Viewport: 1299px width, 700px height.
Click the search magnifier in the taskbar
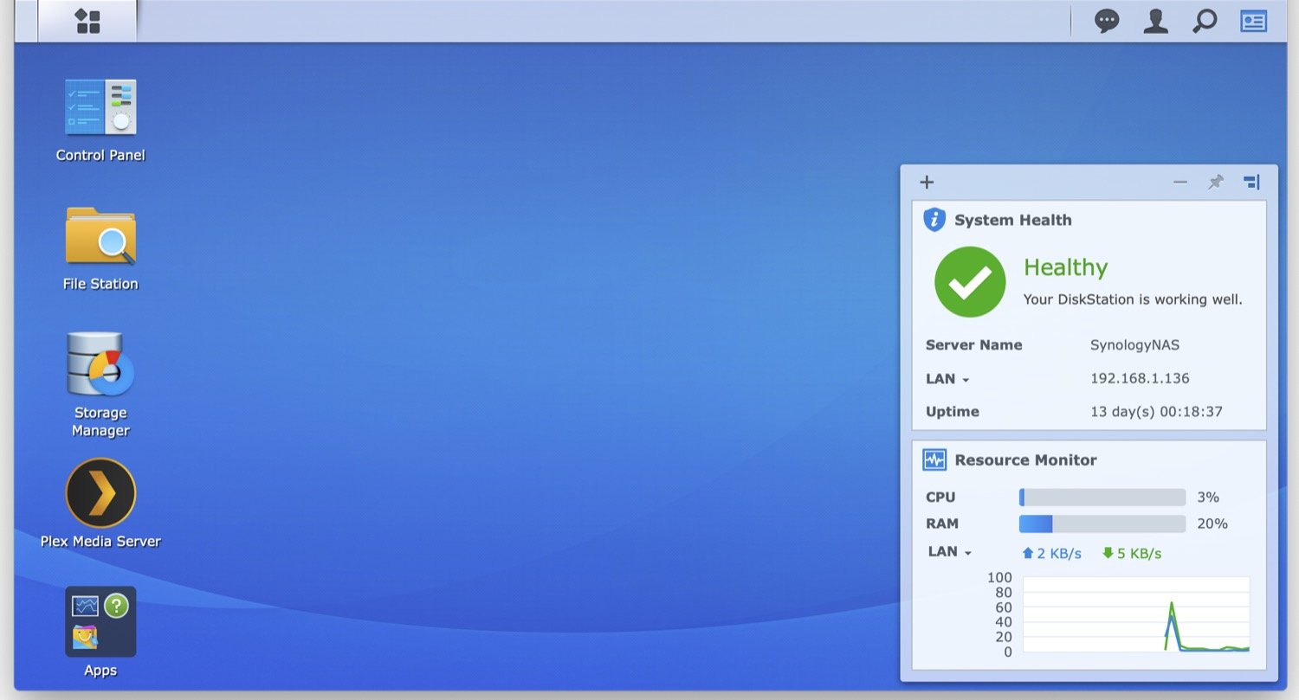tap(1204, 22)
